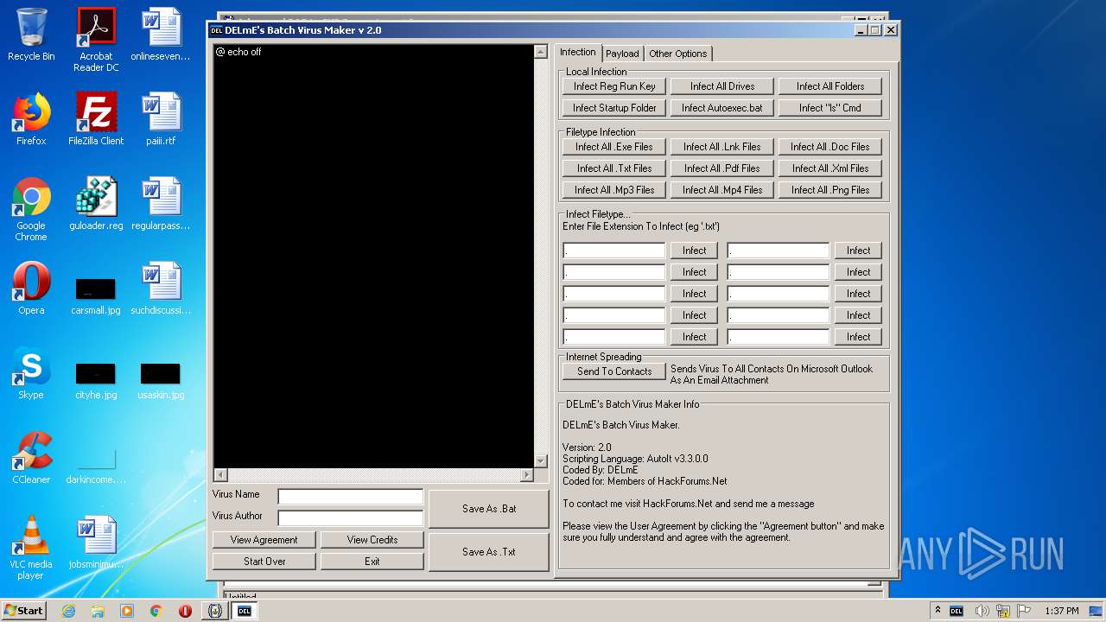This screenshot has height=622, width=1106.
Task: Click the code area scroll down arrow
Action: (541, 461)
